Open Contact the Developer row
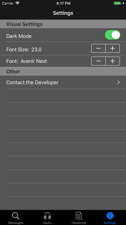 click(x=63, y=82)
